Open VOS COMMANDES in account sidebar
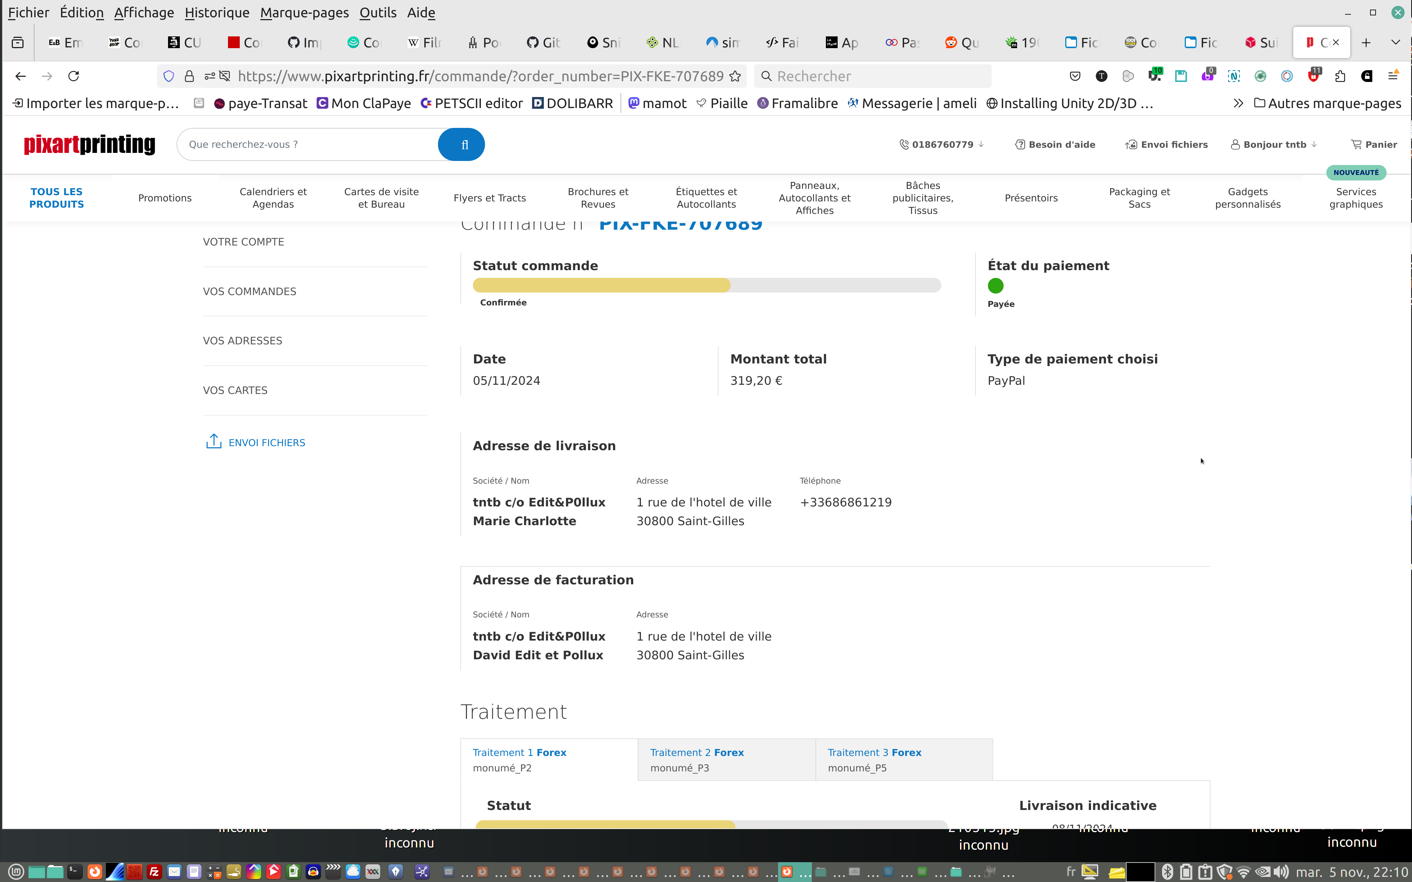1412x882 pixels. coord(249,291)
